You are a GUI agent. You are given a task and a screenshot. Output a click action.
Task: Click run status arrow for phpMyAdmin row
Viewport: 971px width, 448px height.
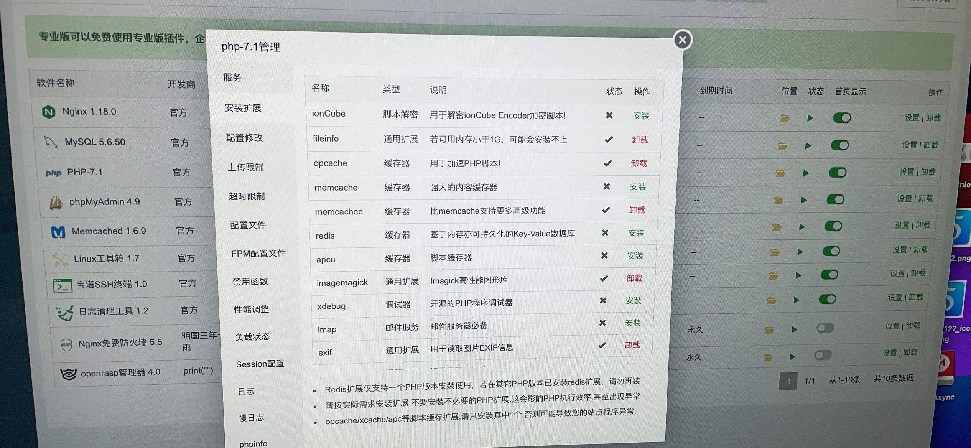pyautogui.click(x=804, y=200)
